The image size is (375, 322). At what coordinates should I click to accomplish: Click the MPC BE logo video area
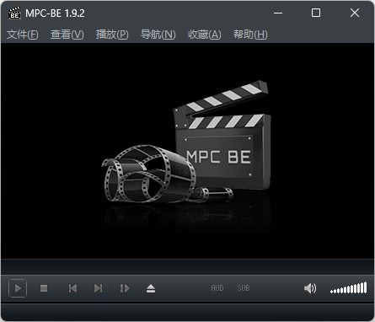click(187, 151)
